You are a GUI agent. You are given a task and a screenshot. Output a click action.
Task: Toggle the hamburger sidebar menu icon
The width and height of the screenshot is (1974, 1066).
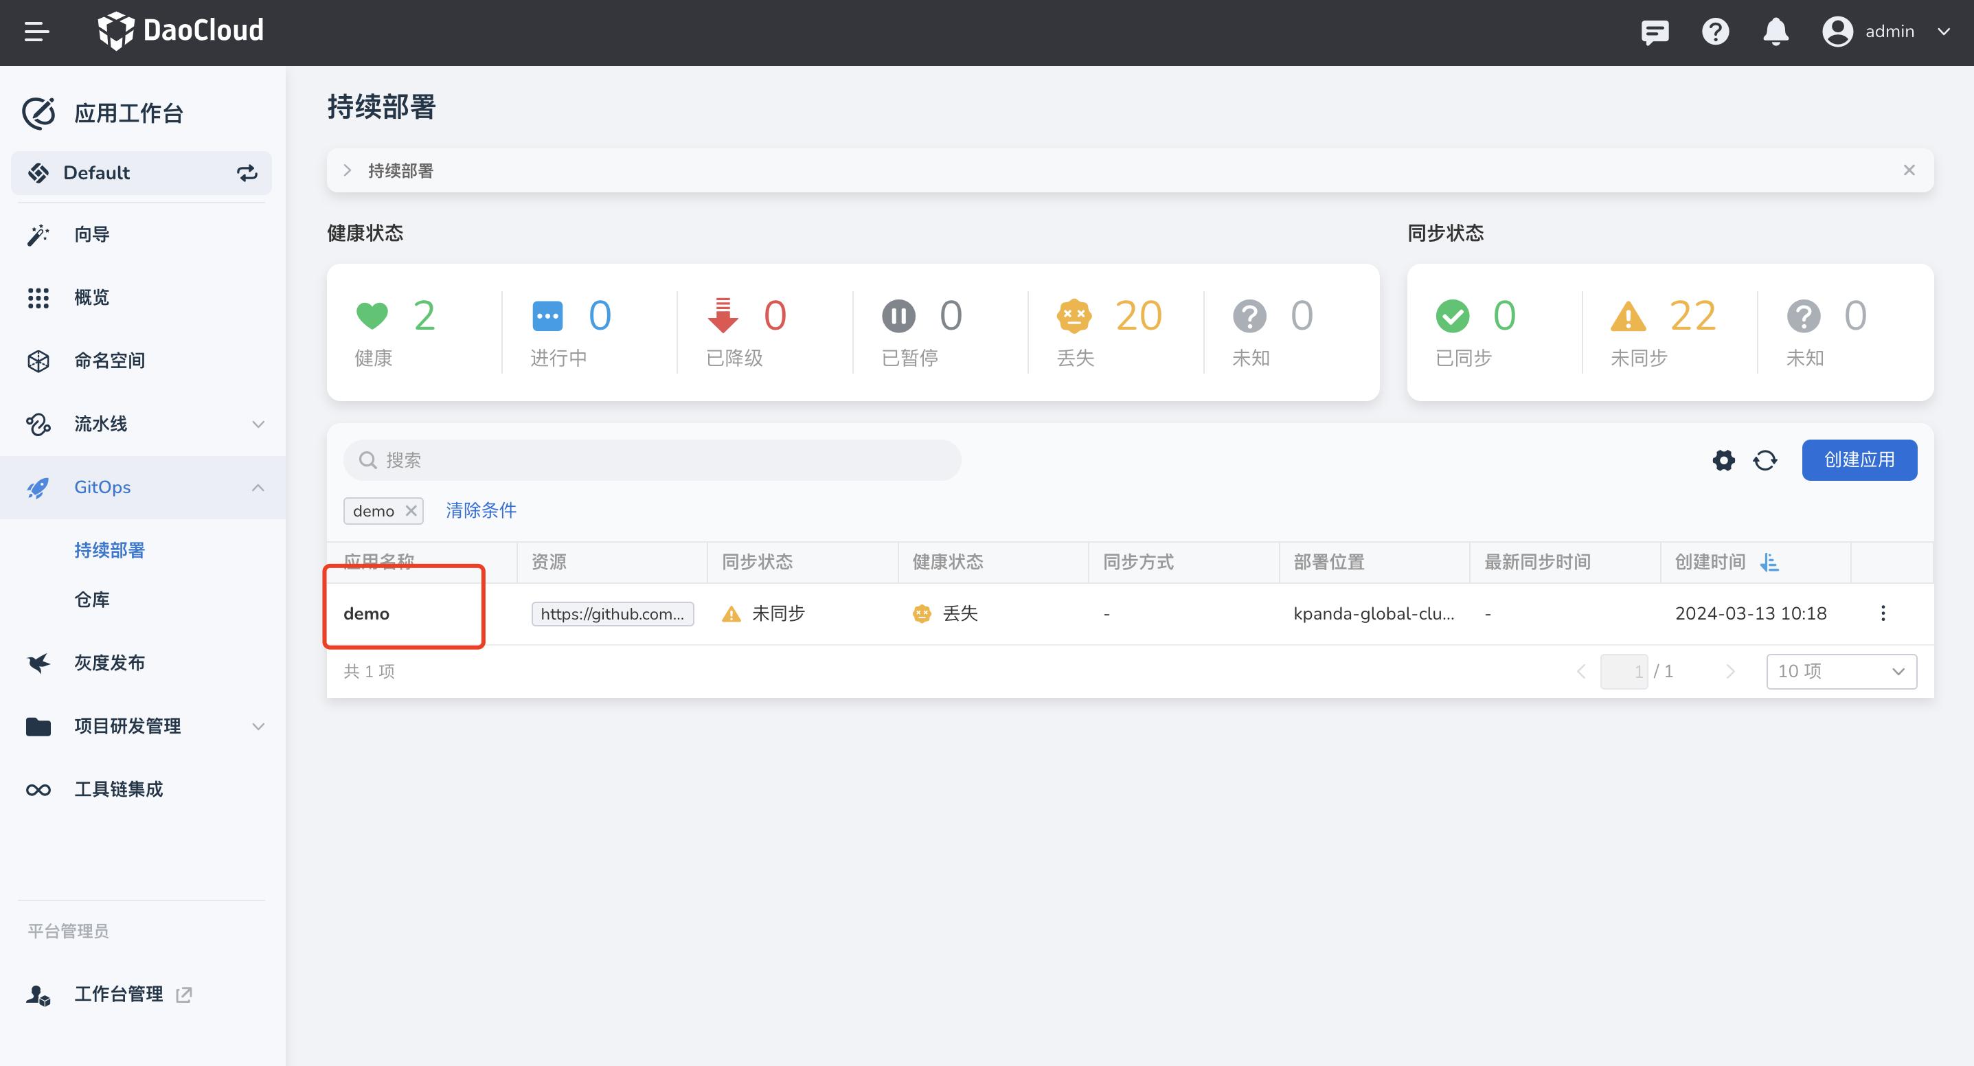[x=36, y=32]
